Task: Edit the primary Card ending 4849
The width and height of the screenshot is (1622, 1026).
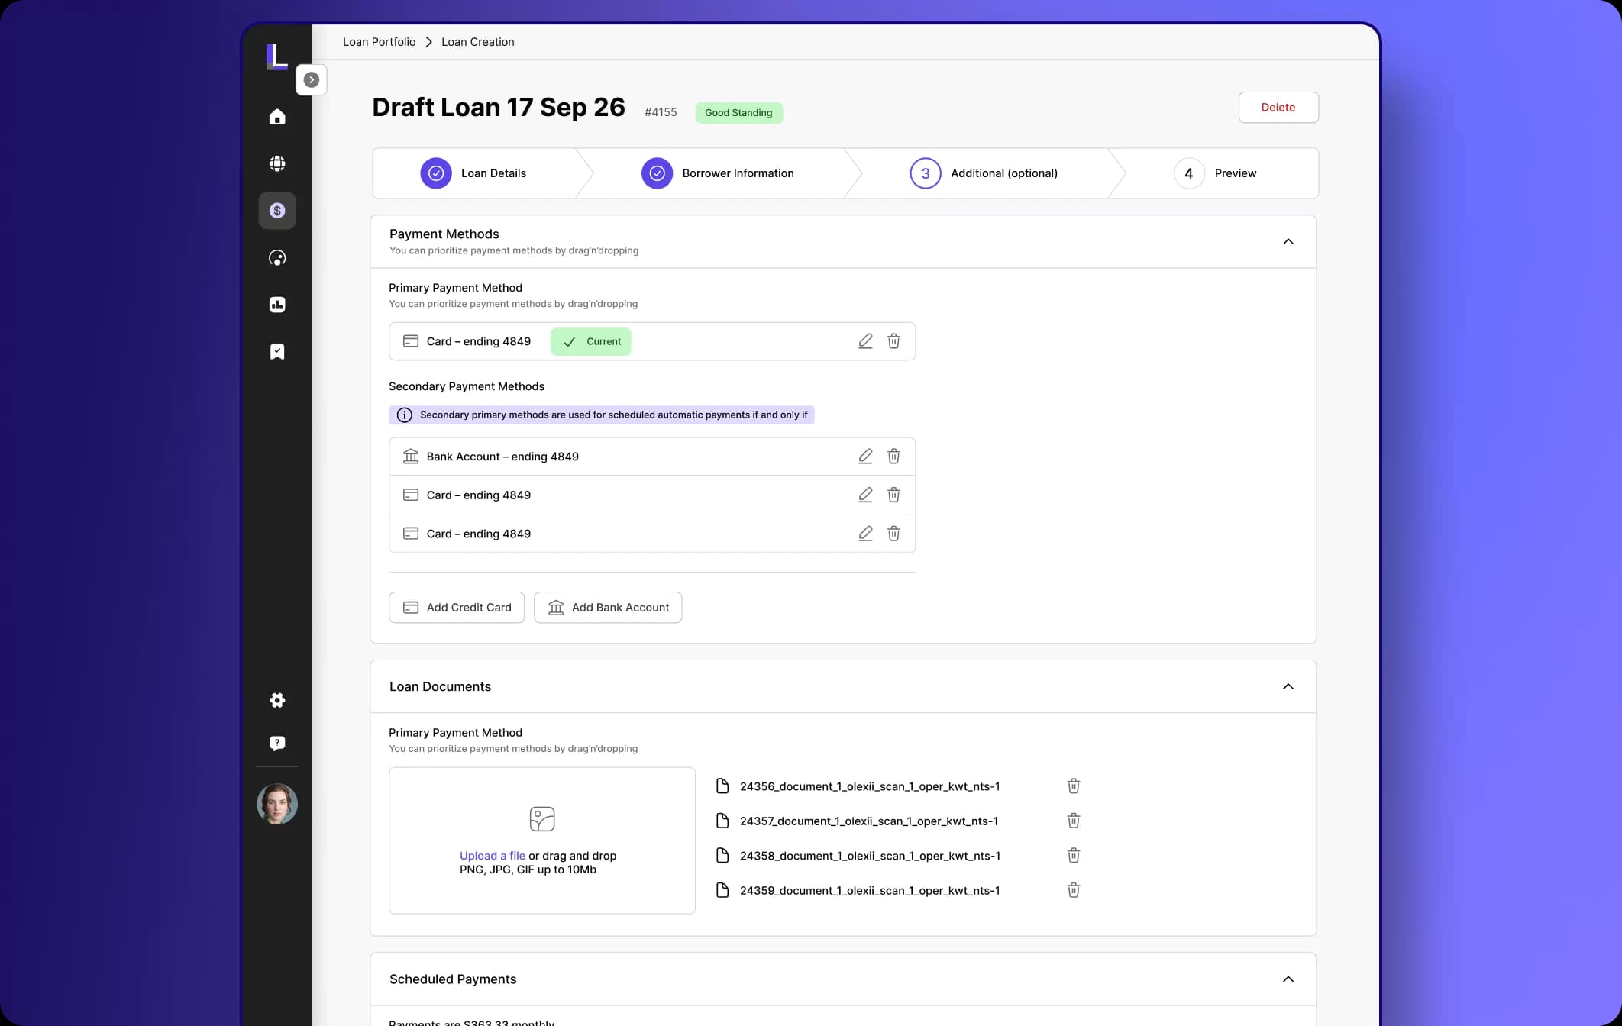Action: click(x=865, y=341)
